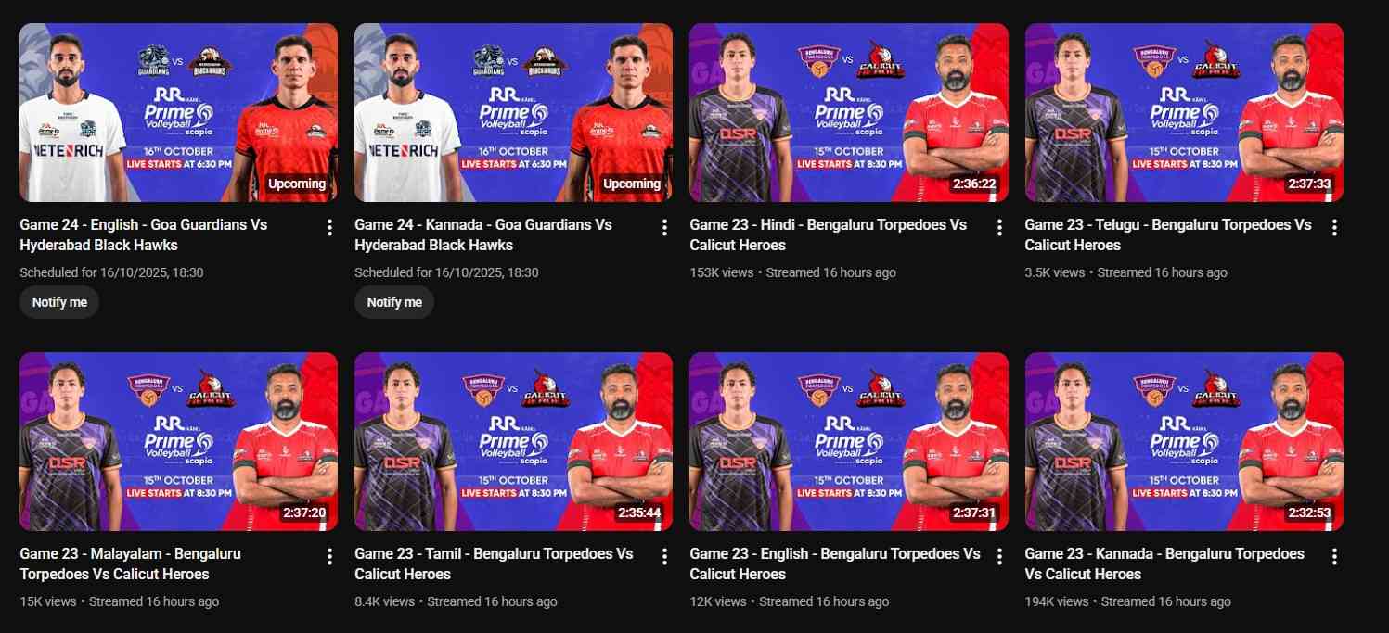
Task: Open three-dot menu for Game 23 Hindi video
Action: 999,228
